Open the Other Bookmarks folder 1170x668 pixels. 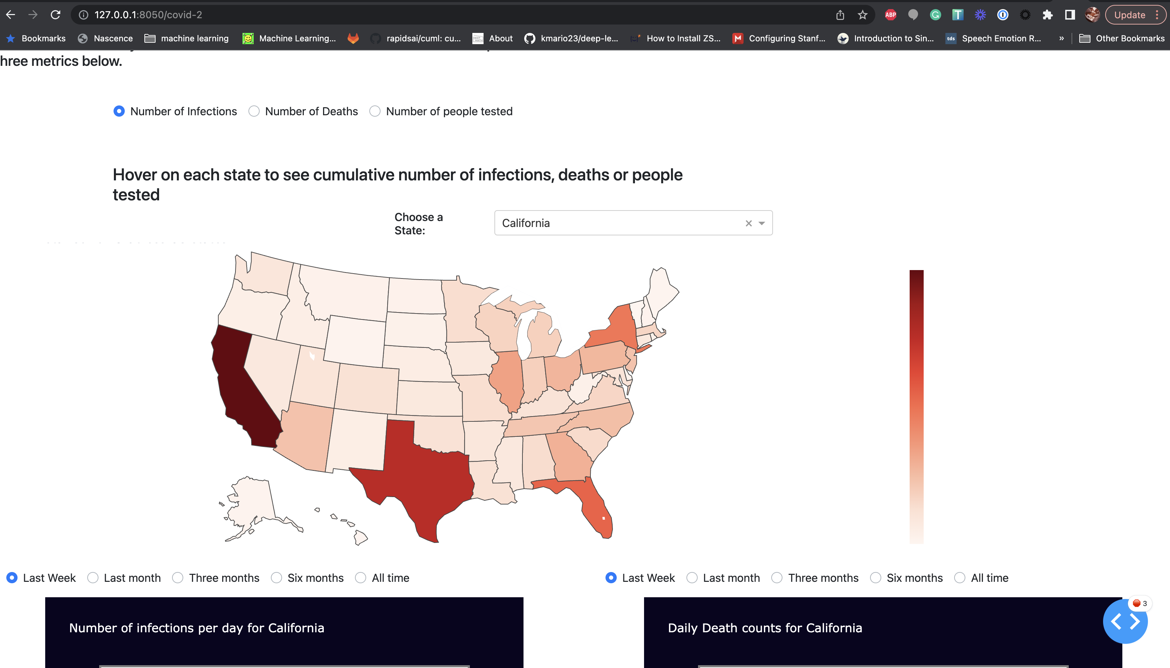pos(1122,39)
